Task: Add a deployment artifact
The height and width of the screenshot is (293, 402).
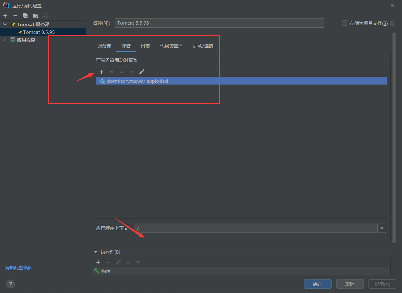Action: (x=102, y=72)
